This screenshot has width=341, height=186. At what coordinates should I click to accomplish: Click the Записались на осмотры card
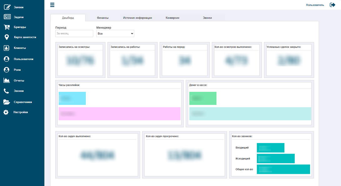click(80, 60)
